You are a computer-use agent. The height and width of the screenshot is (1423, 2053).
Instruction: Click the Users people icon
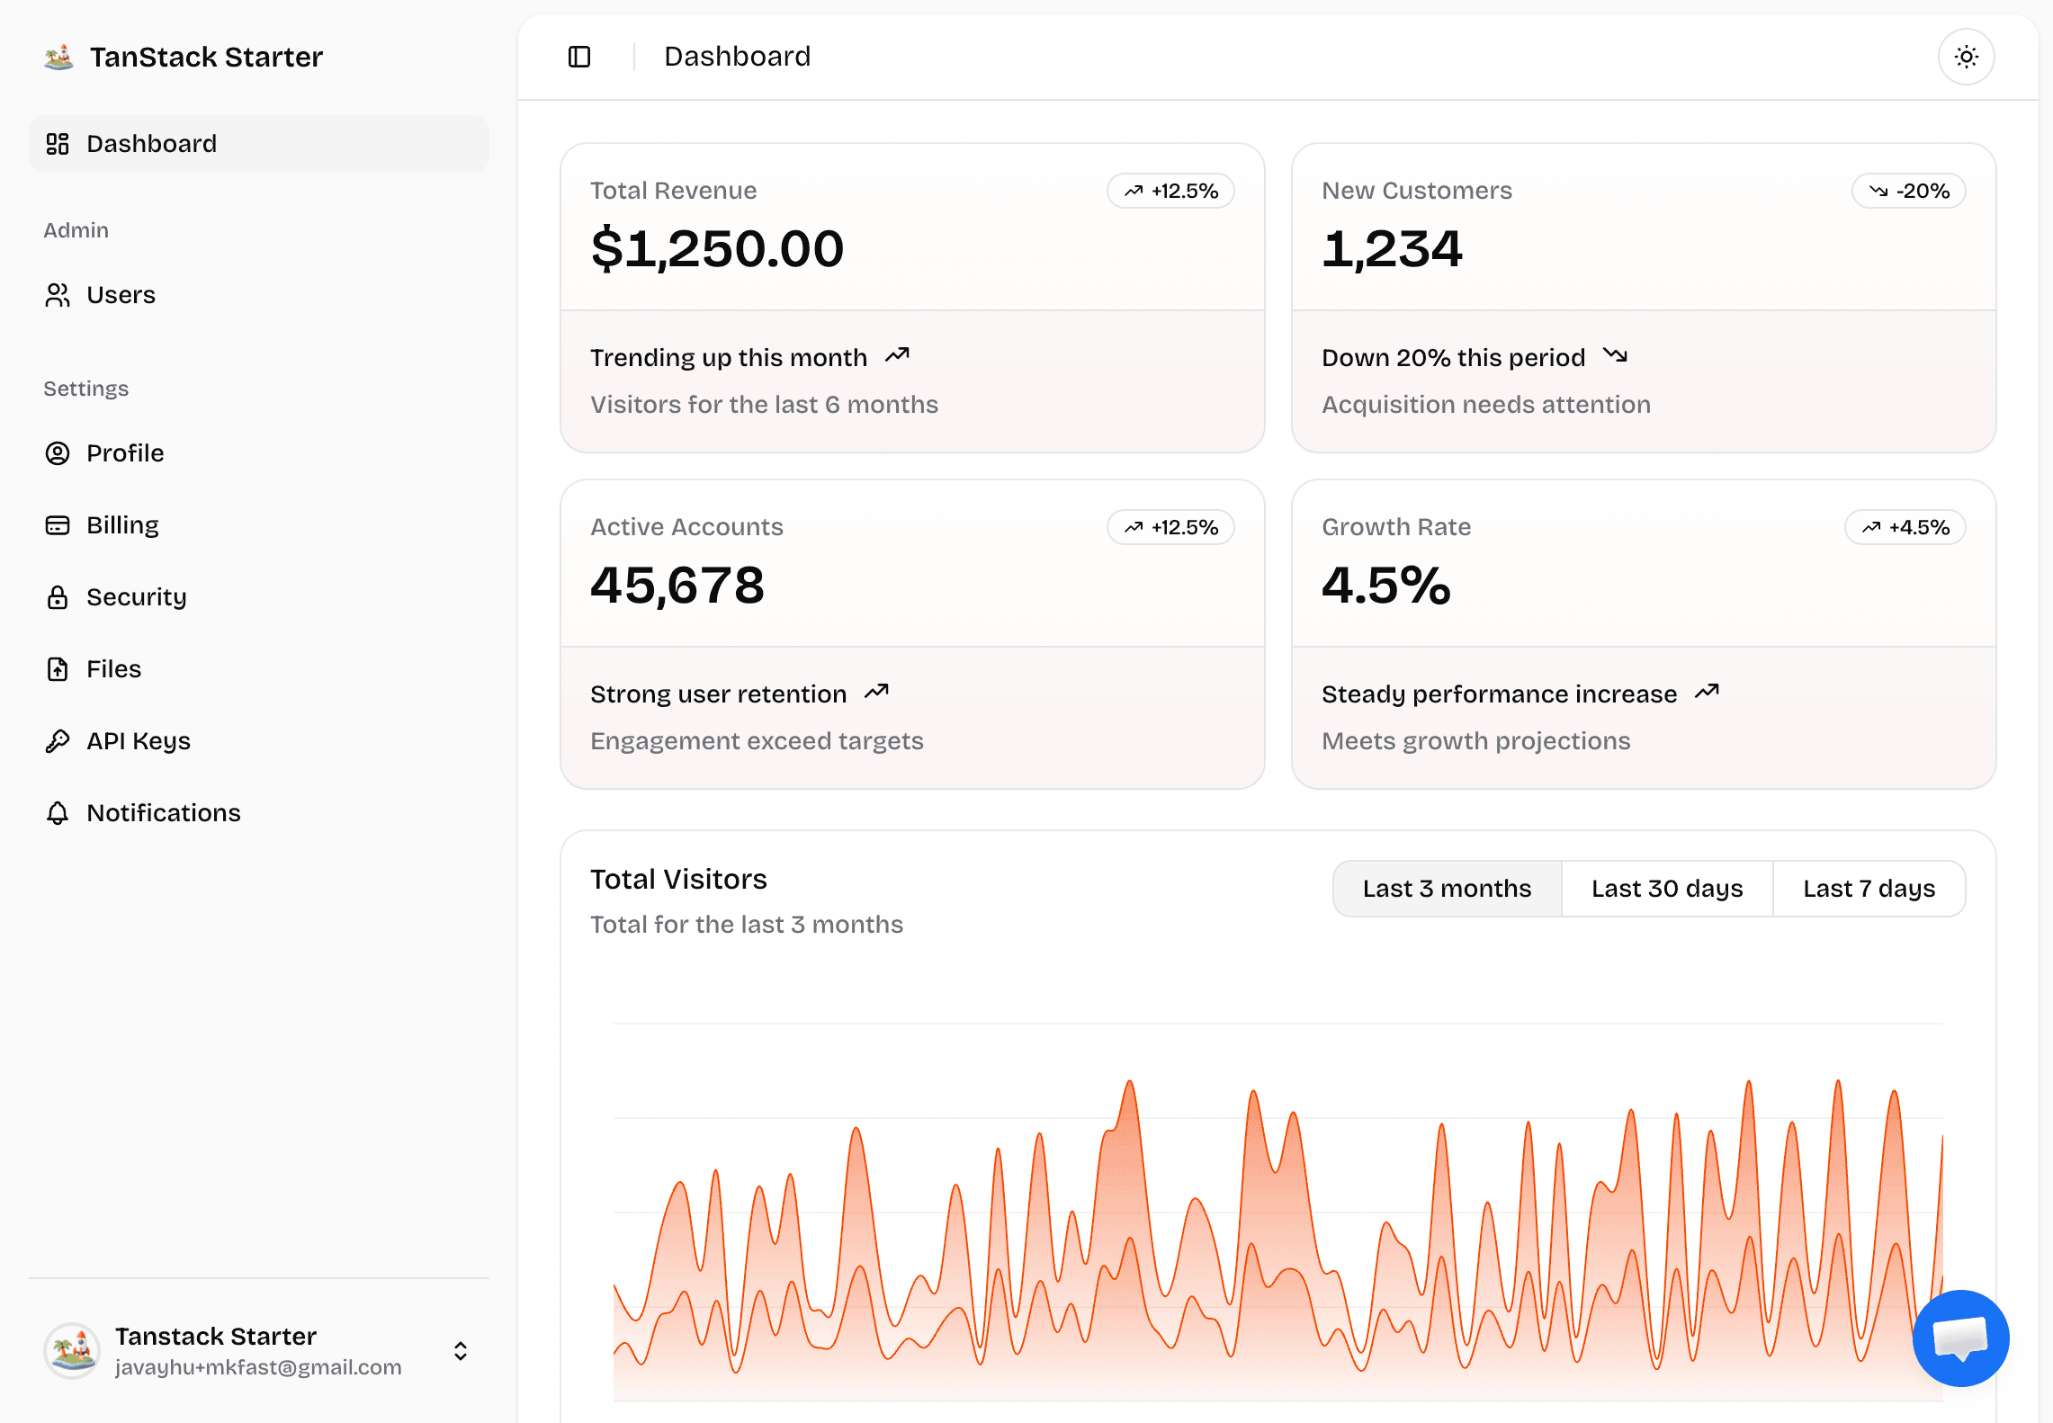[58, 295]
